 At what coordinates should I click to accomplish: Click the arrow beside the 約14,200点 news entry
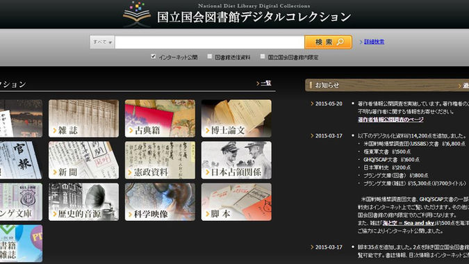(x=312, y=135)
